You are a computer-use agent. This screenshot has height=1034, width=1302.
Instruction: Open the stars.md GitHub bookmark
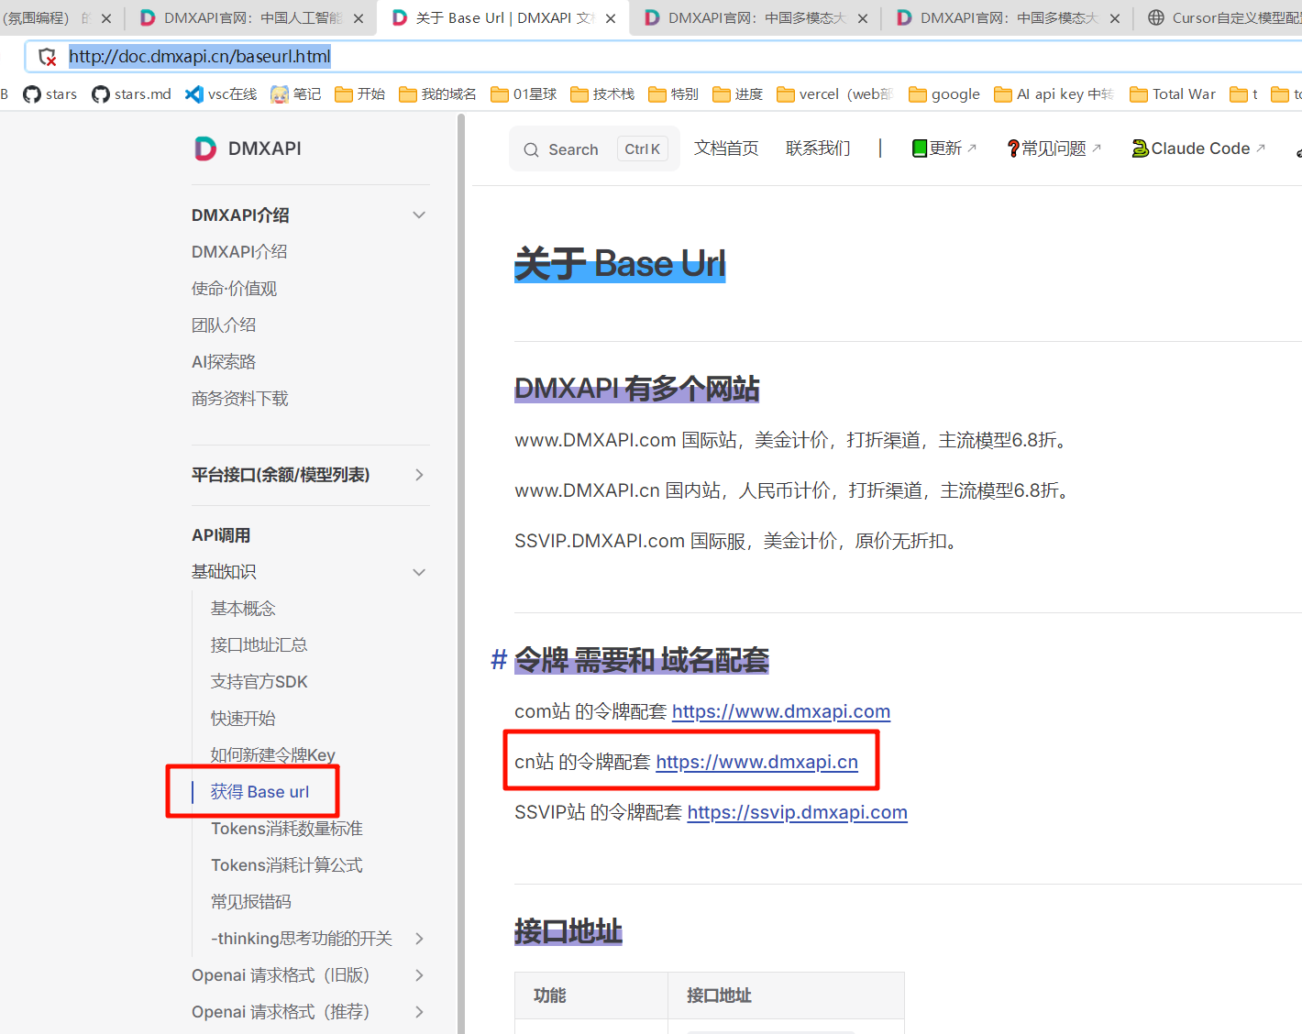click(x=131, y=94)
